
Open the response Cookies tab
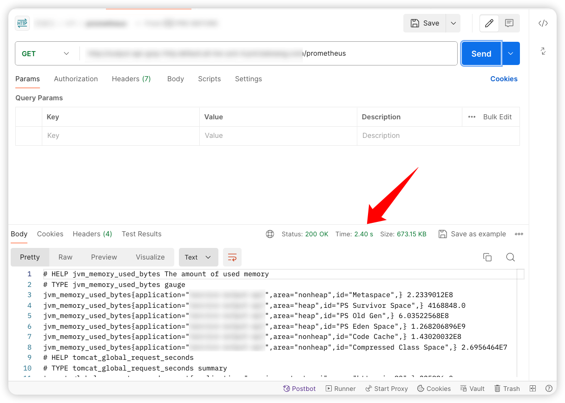(x=50, y=234)
